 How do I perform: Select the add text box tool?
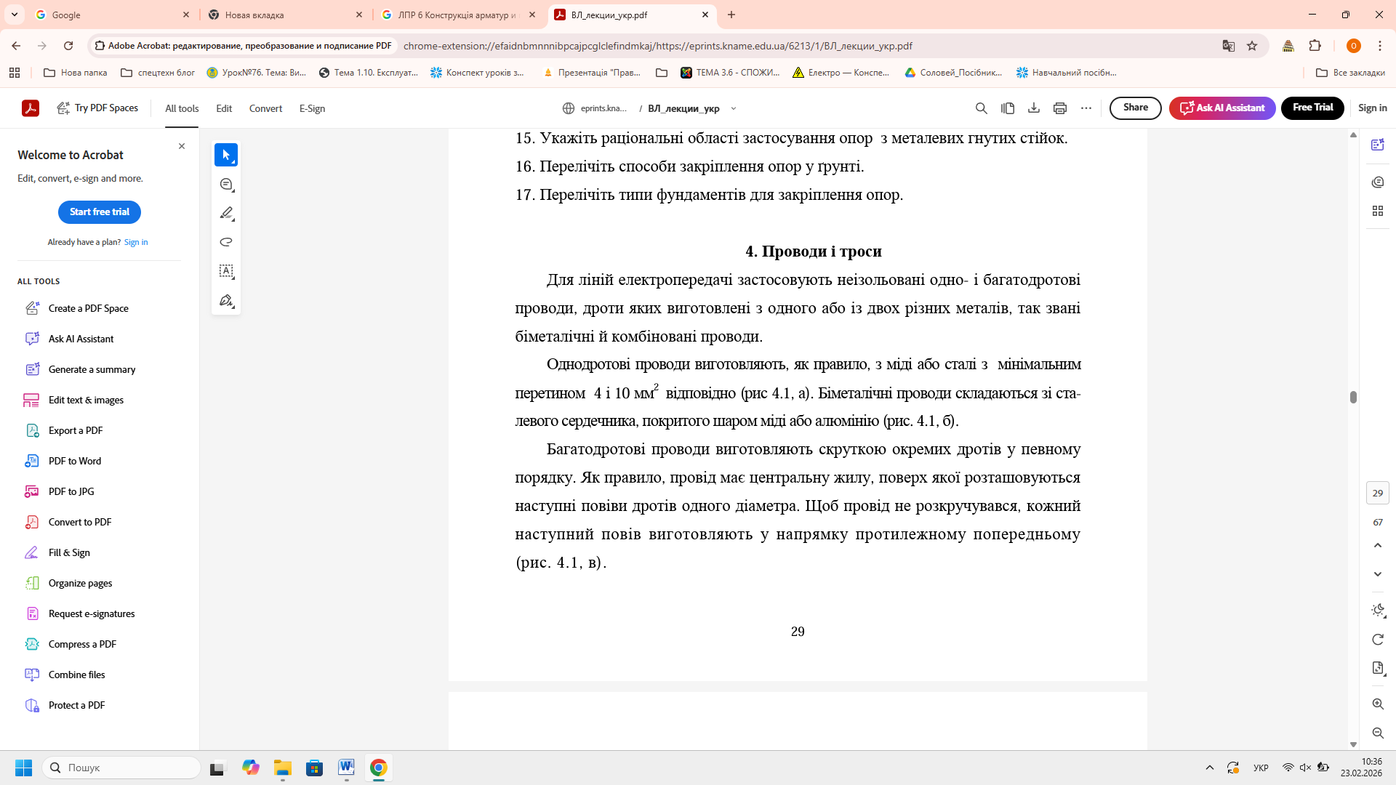click(x=226, y=271)
